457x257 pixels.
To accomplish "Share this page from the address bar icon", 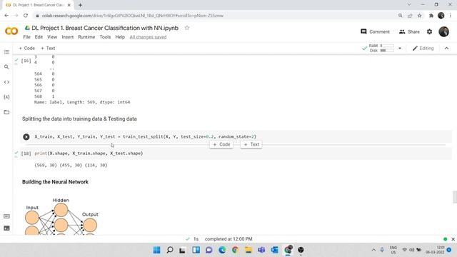I will [x=410, y=16].
